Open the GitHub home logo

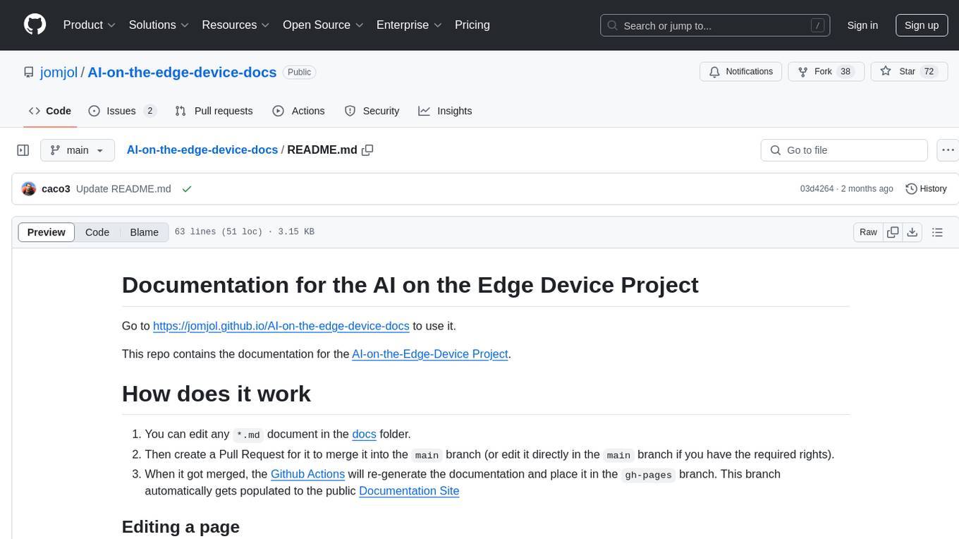(35, 25)
